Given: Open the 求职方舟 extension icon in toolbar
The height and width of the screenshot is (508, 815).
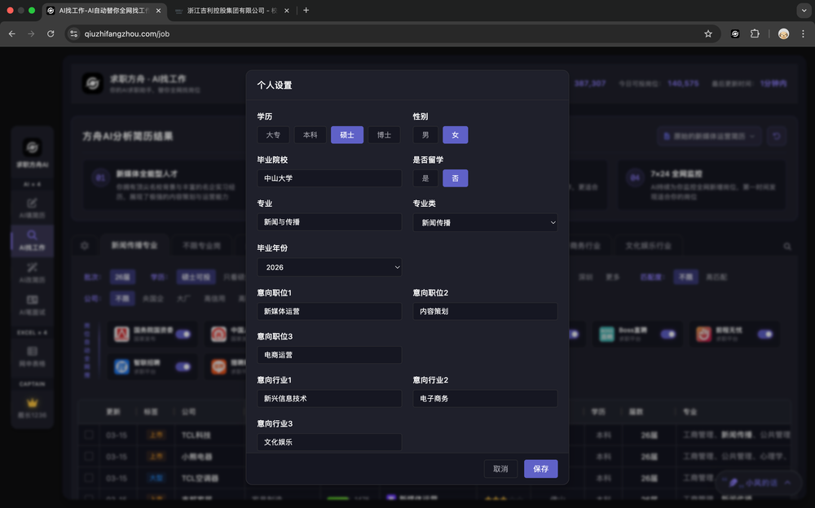Looking at the screenshot, I should pyautogui.click(x=735, y=33).
